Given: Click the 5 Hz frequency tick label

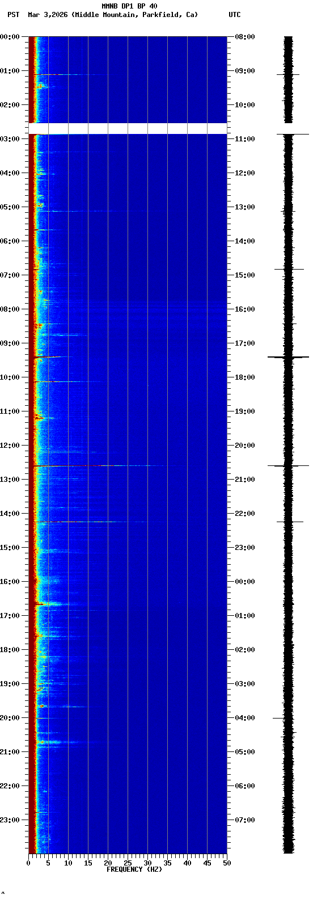Looking at the screenshot, I should 48,863.
